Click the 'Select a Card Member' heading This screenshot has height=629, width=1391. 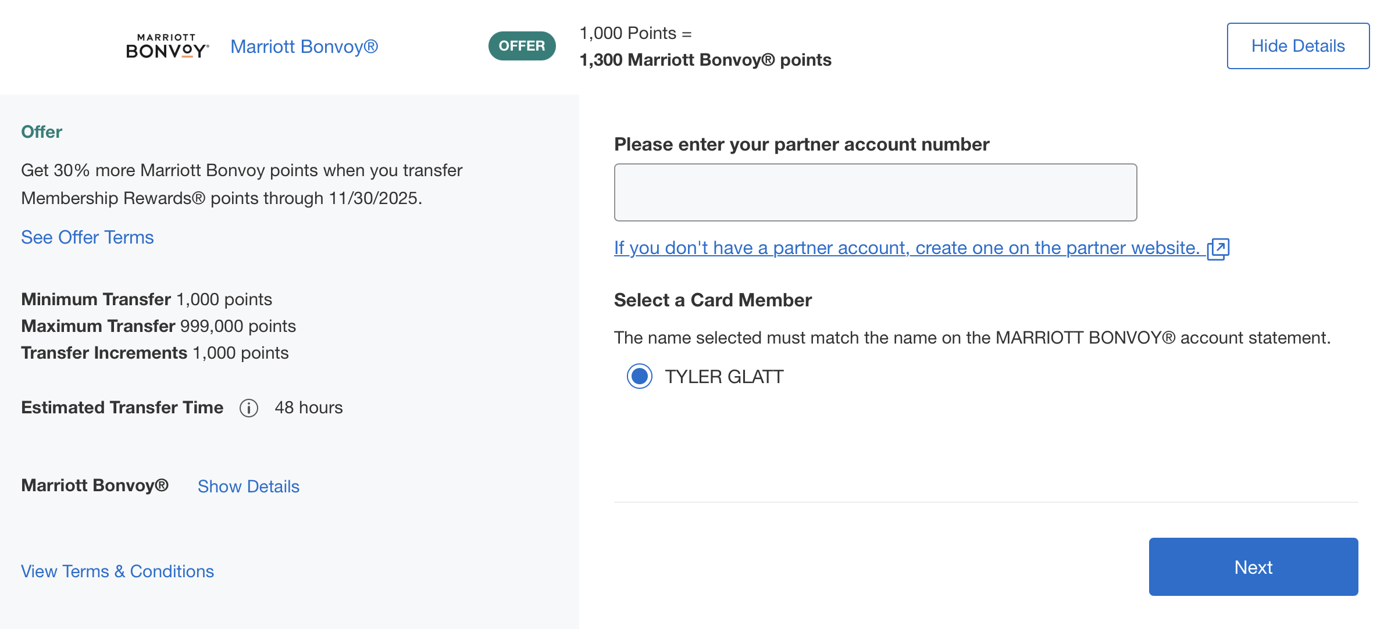click(x=712, y=300)
